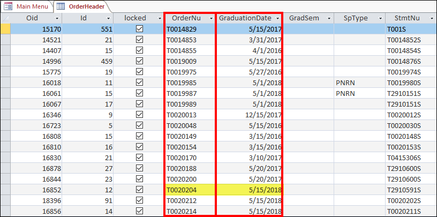
Task: Open the GraduationDate column filter dropdown
Action: tap(278, 18)
